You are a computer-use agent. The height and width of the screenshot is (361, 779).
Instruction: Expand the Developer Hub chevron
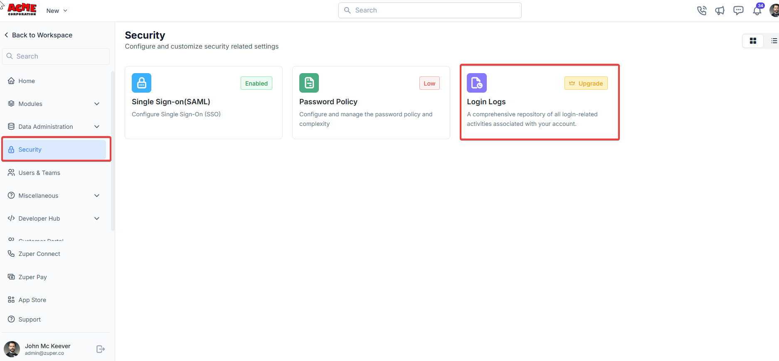[97, 219]
